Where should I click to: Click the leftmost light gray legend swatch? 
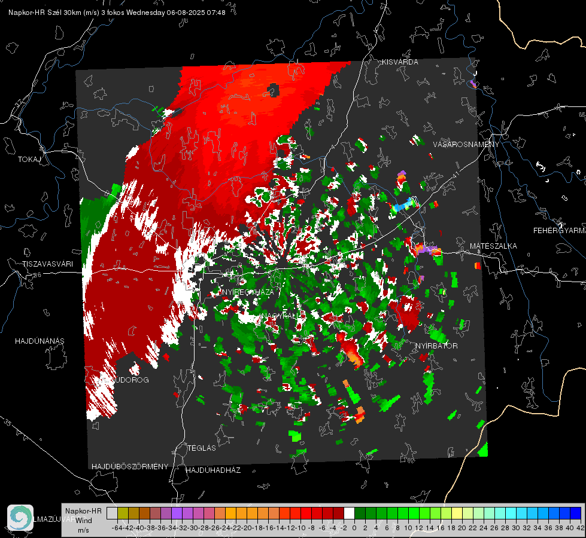[112, 513]
